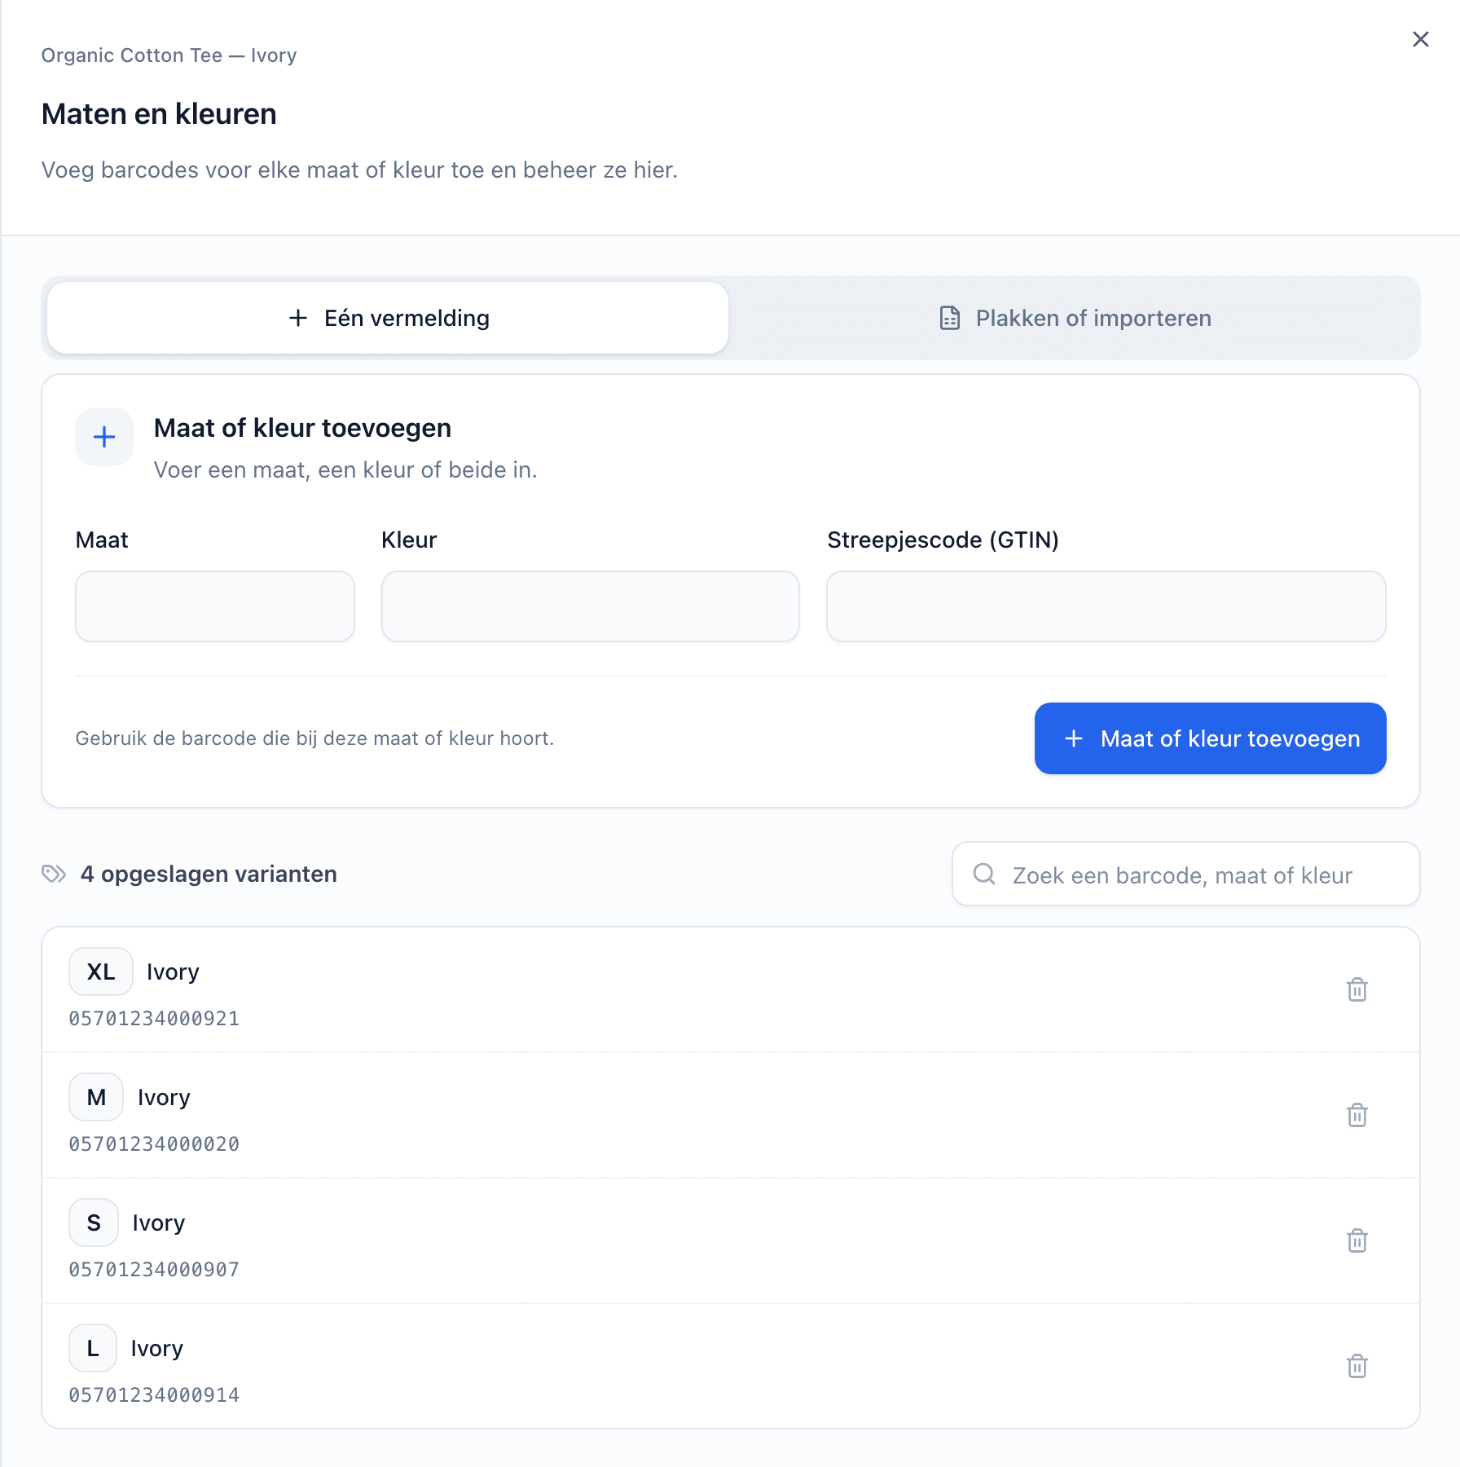Click the tags icon beside saved variants

[x=54, y=874]
